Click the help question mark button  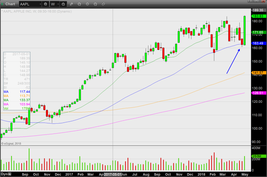coord(249,1)
